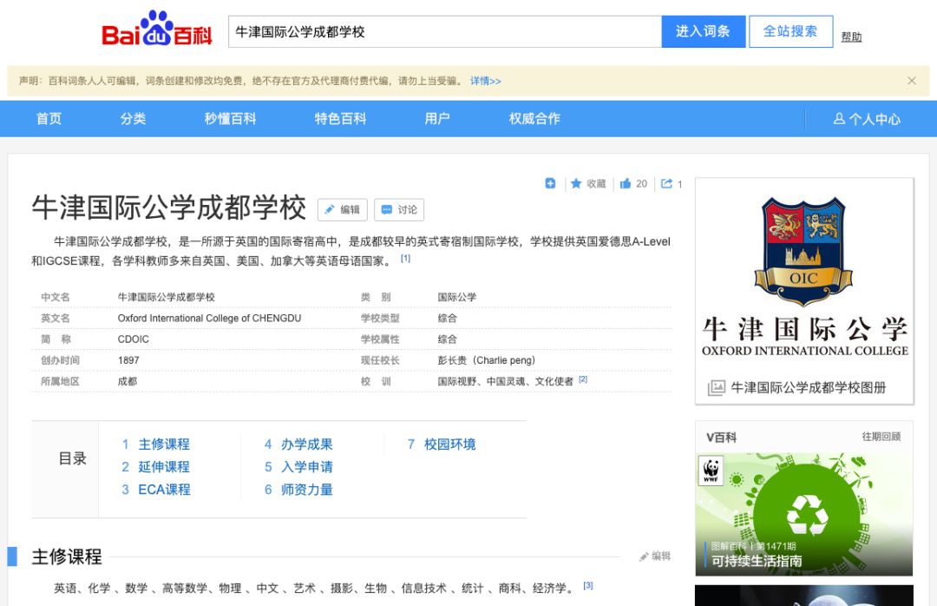The image size is (937, 606).
Task: Open the share icon next to the like count
Action: 666,183
